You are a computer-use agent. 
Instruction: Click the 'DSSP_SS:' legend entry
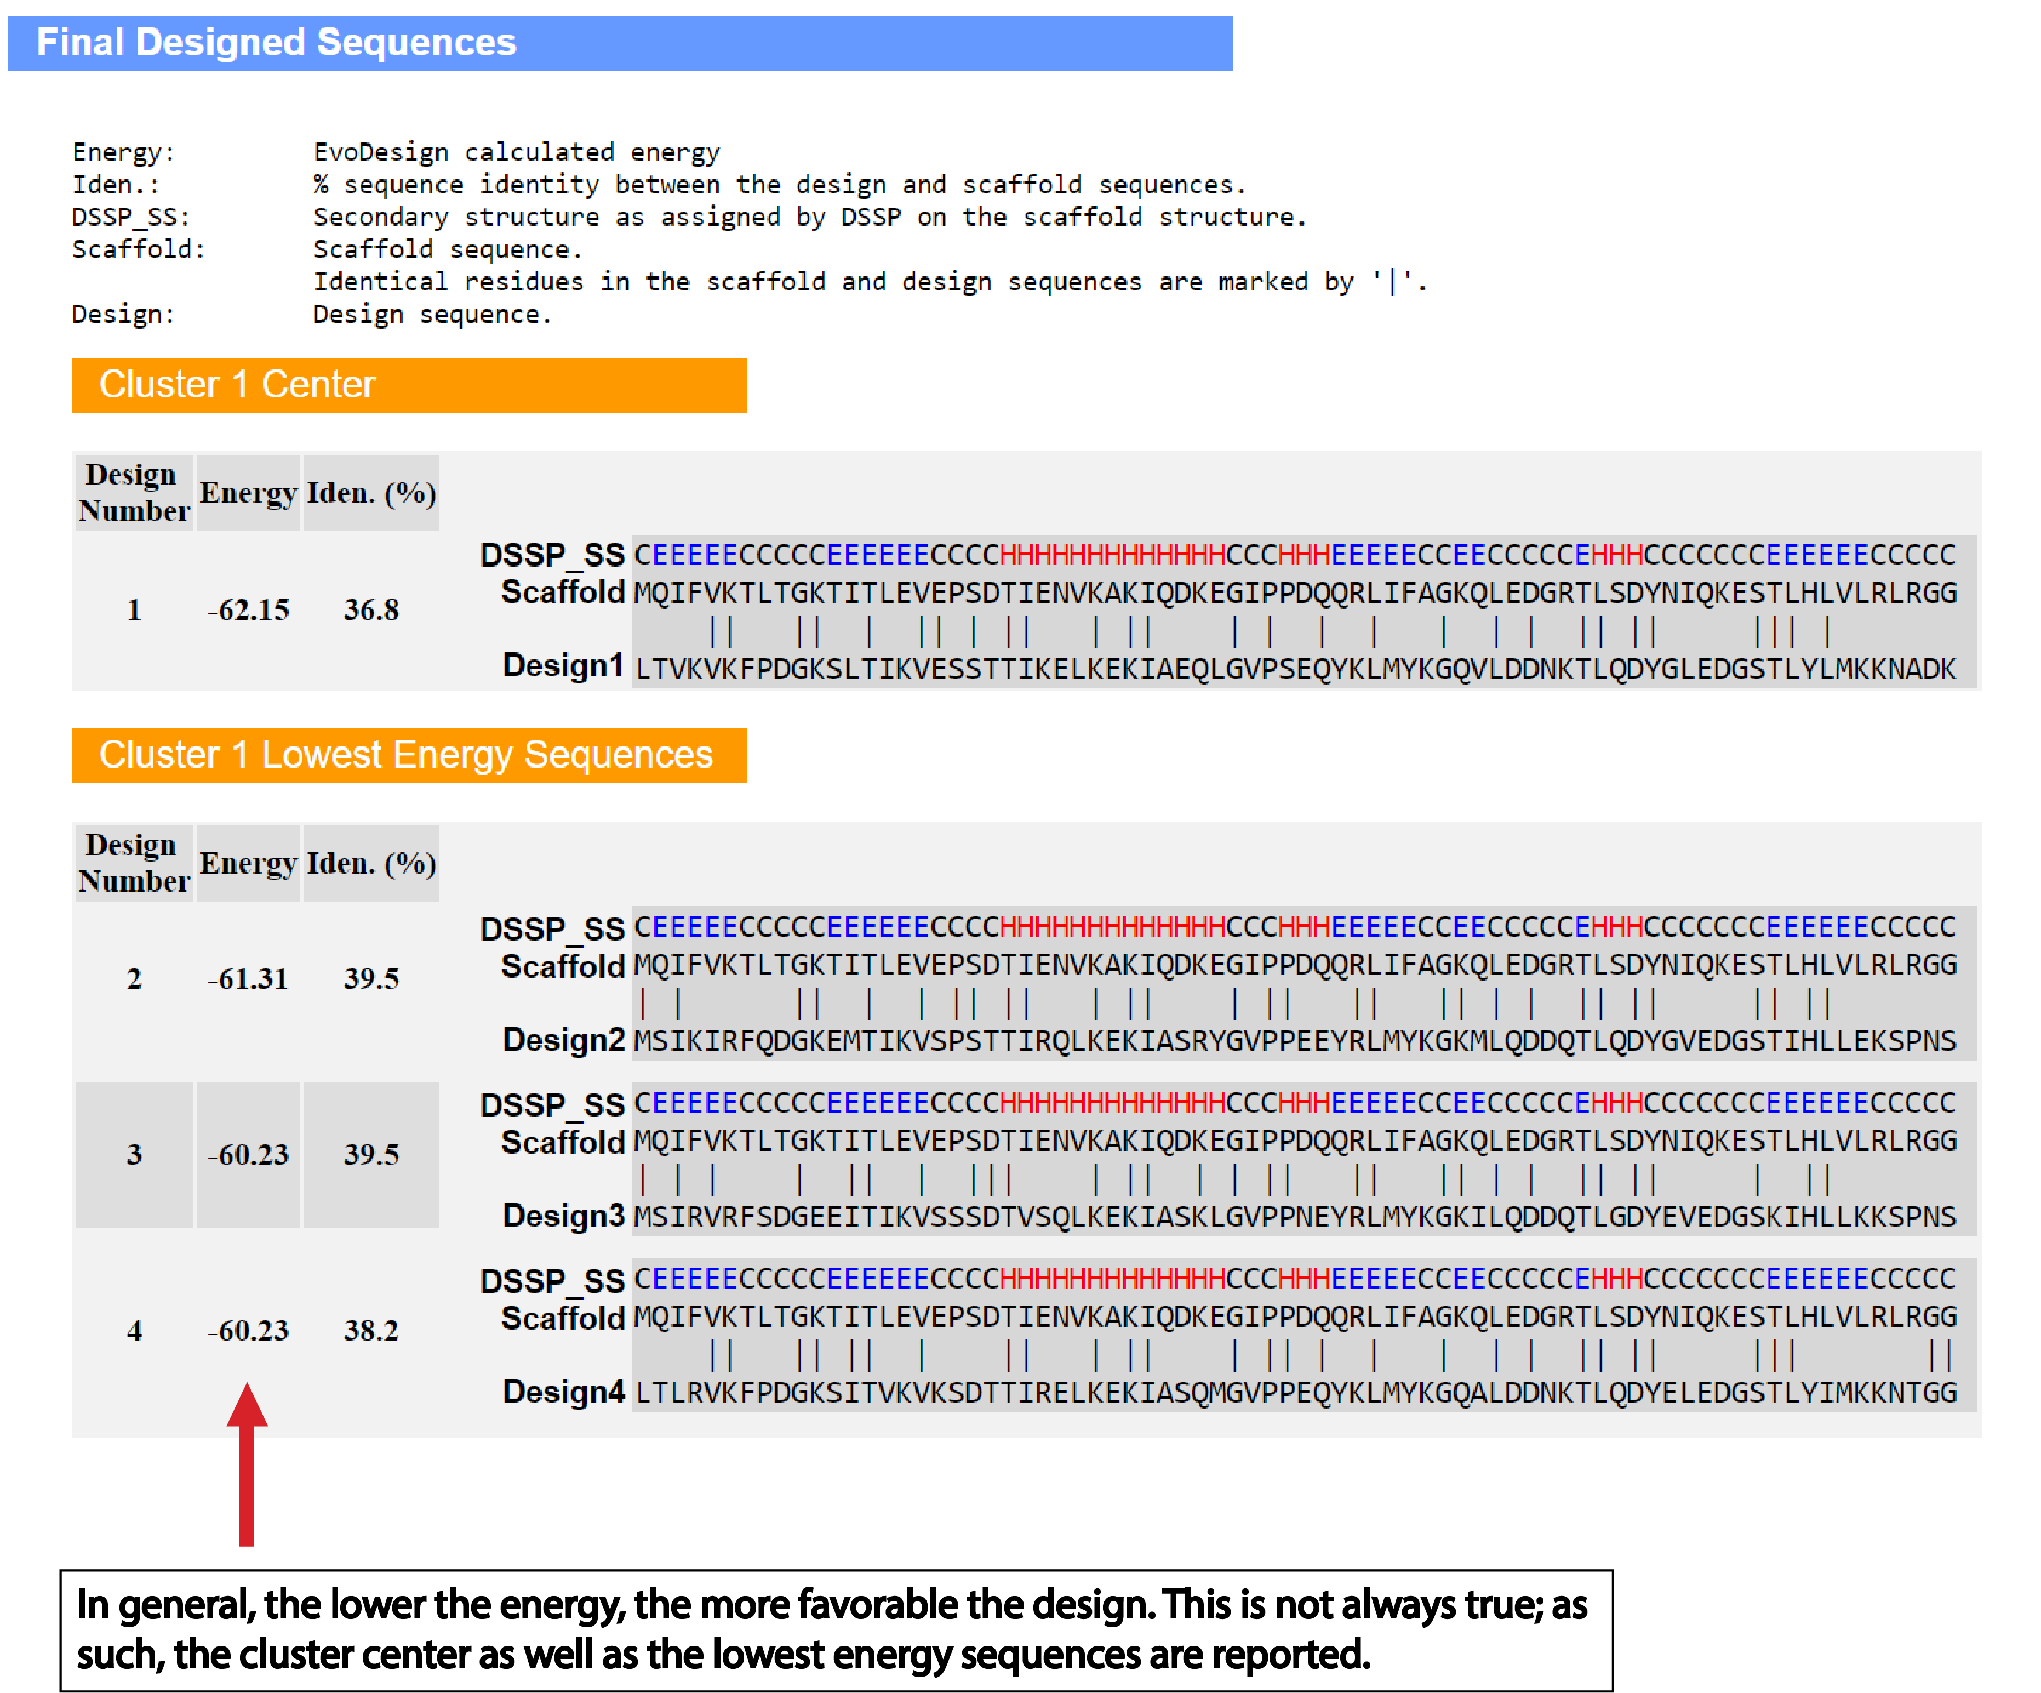click(x=131, y=218)
